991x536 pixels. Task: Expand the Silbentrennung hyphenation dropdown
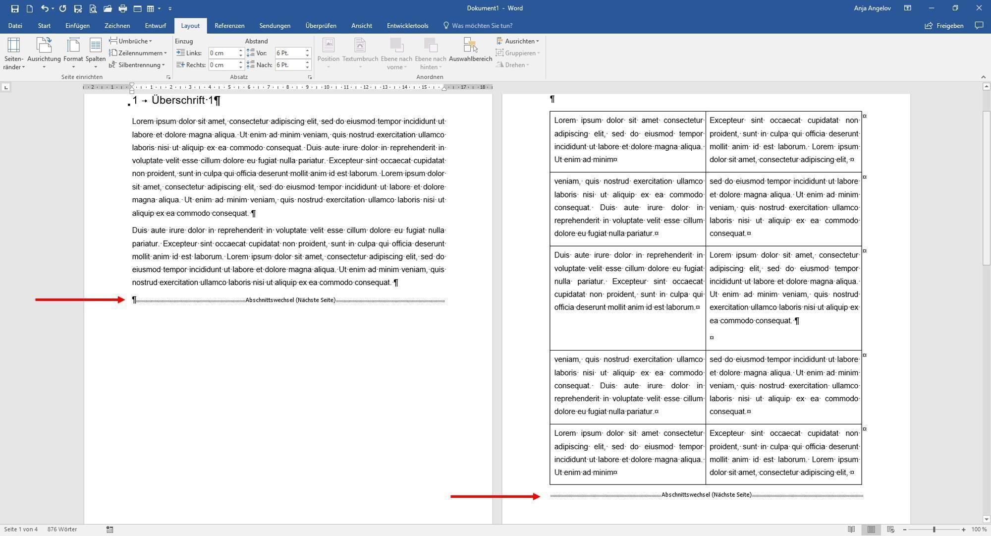[137, 65]
